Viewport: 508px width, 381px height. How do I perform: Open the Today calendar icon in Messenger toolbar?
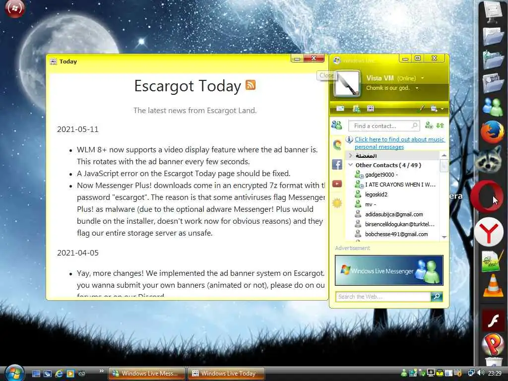(x=370, y=109)
